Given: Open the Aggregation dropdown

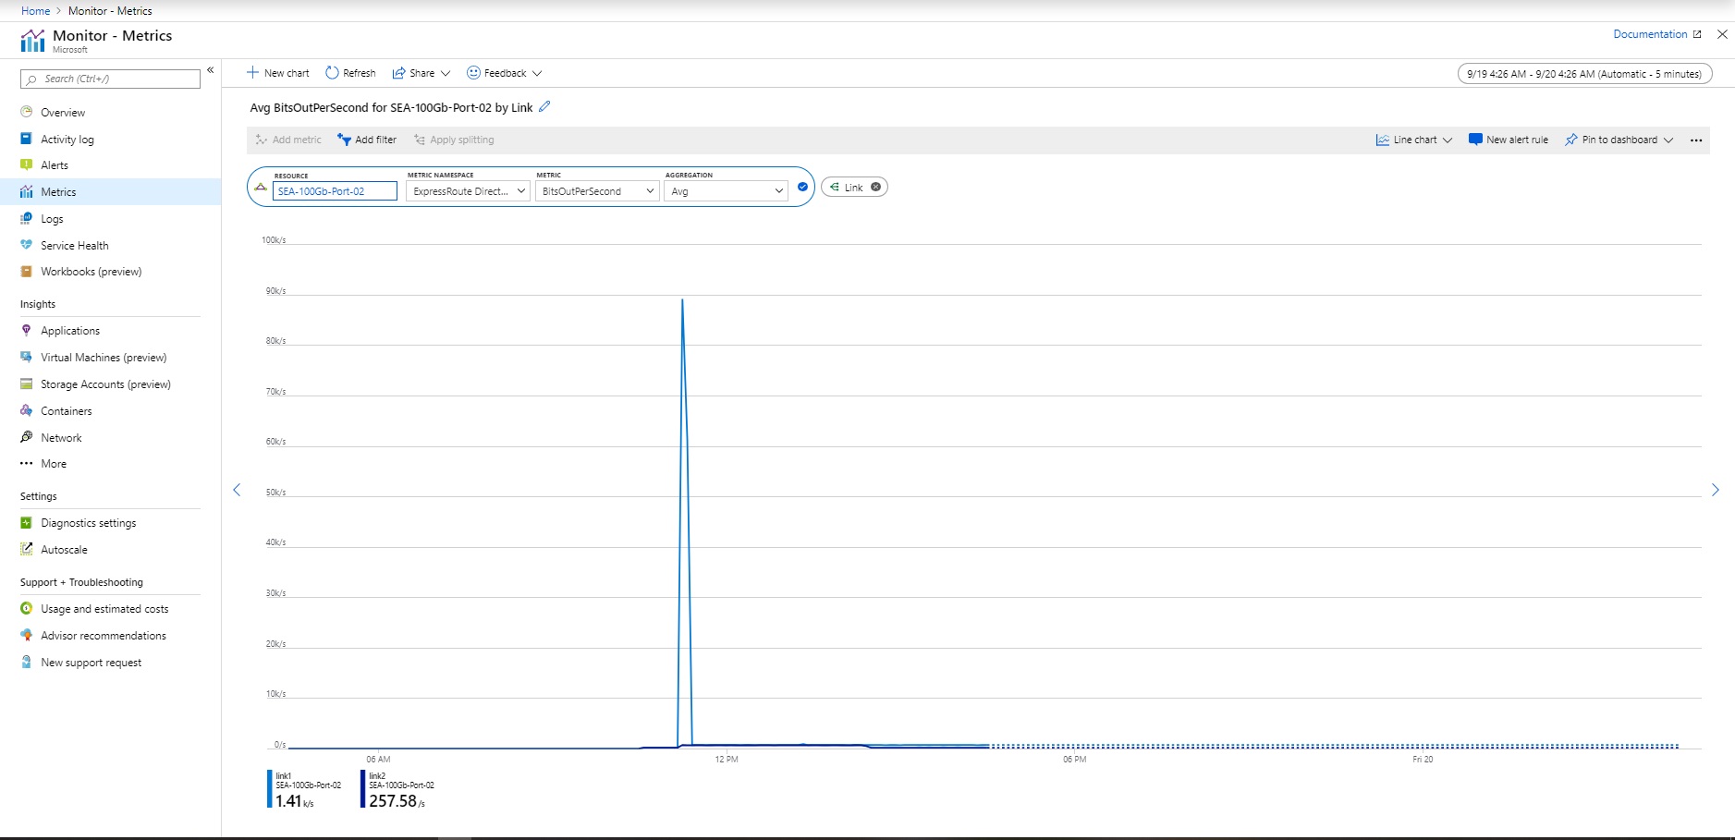Looking at the screenshot, I should [x=725, y=190].
